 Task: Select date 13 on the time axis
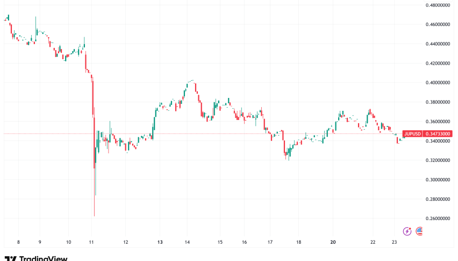[x=160, y=243]
